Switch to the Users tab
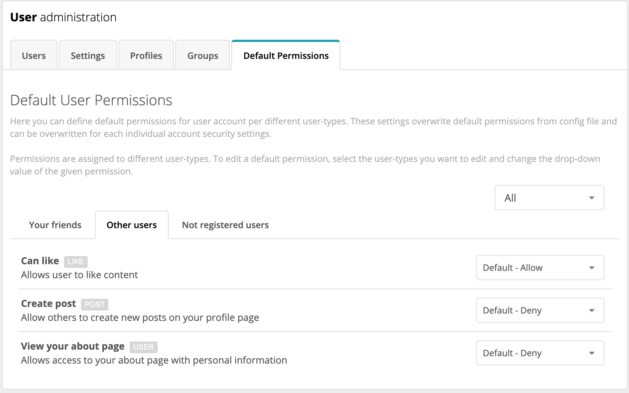Image resolution: width=629 pixels, height=393 pixels. (34, 56)
